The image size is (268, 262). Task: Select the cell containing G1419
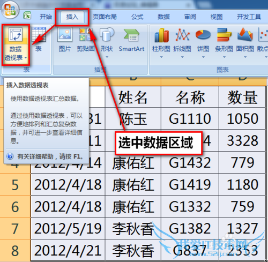(190, 184)
